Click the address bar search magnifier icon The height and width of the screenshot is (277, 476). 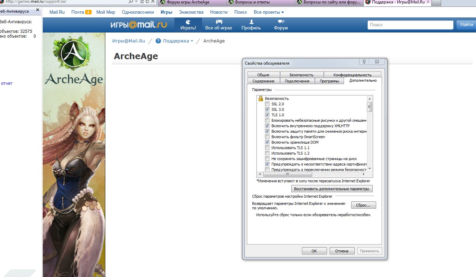click(131, 2)
